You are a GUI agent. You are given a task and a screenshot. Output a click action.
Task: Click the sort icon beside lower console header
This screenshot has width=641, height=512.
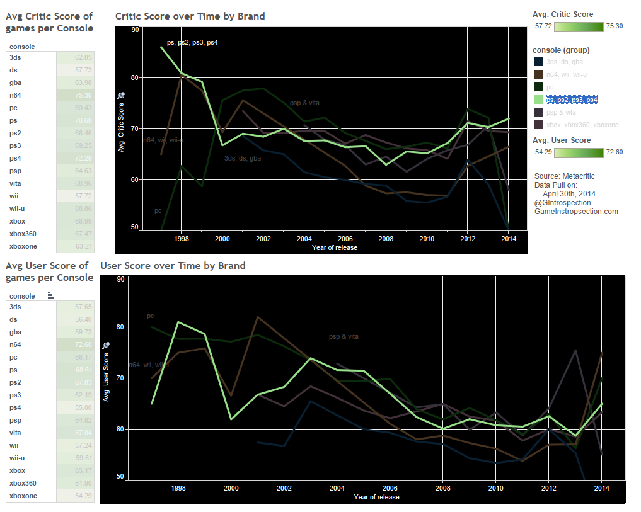click(x=51, y=295)
